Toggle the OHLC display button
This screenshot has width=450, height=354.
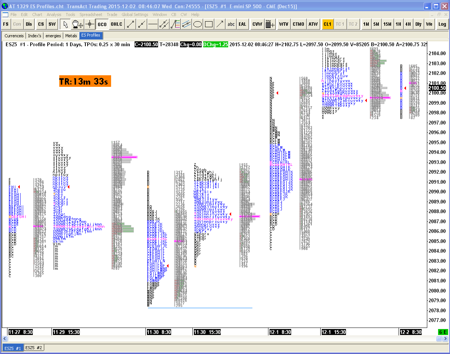116,24
